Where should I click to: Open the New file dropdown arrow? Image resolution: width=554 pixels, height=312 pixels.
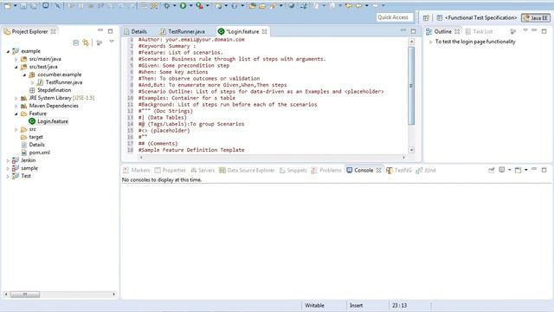16,6
